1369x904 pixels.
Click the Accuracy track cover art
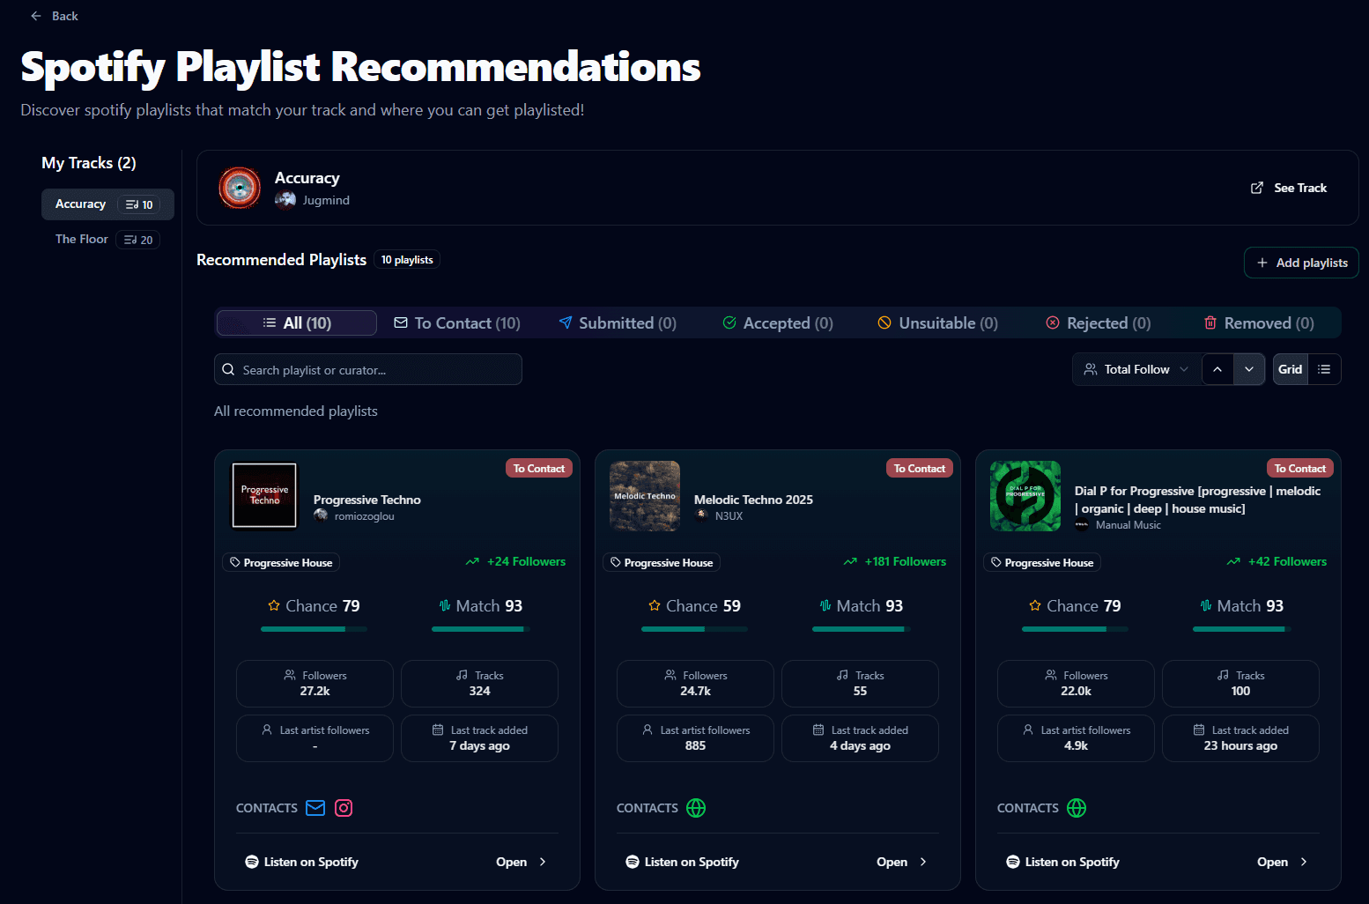point(240,188)
